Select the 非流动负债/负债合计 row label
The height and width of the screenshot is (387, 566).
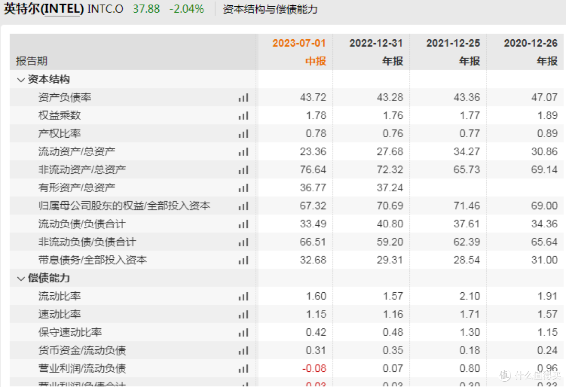click(x=88, y=241)
